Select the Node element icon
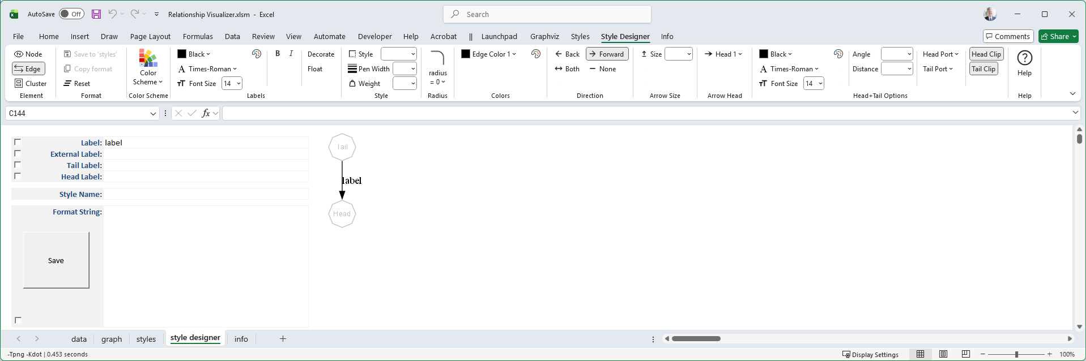Image resolution: width=1086 pixels, height=361 pixels. pos(19,54)
